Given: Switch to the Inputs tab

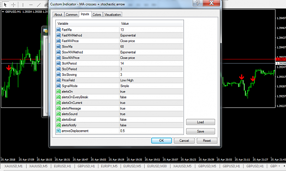Looking at the screenshot, I should [85, 14].
